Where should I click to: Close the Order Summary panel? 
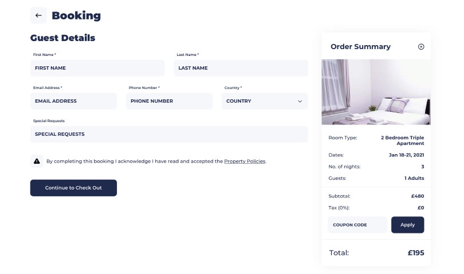tap(421, 47)
